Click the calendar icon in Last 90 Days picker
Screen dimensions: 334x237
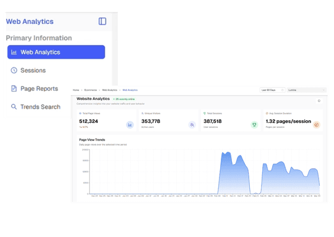pyautogui.click(x=283, y=90)
